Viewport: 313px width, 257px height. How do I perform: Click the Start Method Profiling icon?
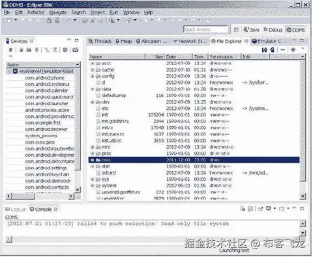click(x=55, y=50)
